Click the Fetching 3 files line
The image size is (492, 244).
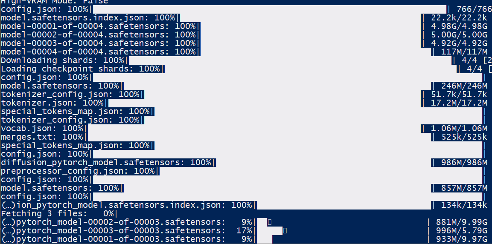(59, 214)
